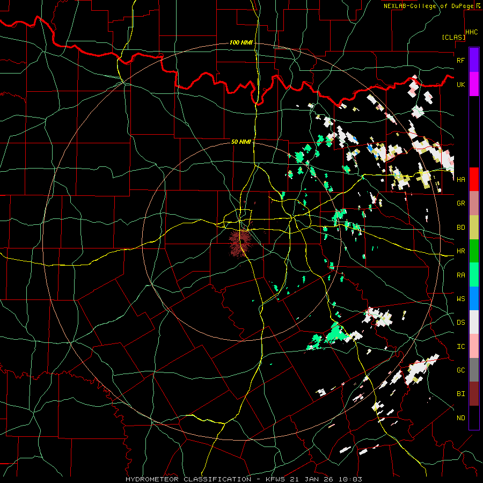Pick the mint green RA legend swatch
Viewport: 483px width, 483px height.
tap(474, 275)
